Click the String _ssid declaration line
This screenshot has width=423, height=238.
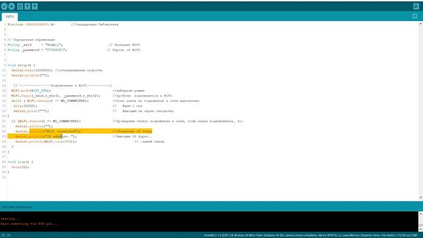coord(73,45)
